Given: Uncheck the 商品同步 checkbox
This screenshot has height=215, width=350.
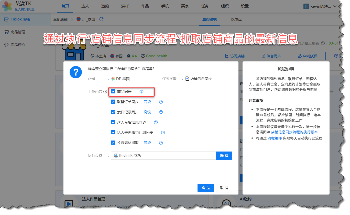Looking at the screenshot, I should [113, 92].
